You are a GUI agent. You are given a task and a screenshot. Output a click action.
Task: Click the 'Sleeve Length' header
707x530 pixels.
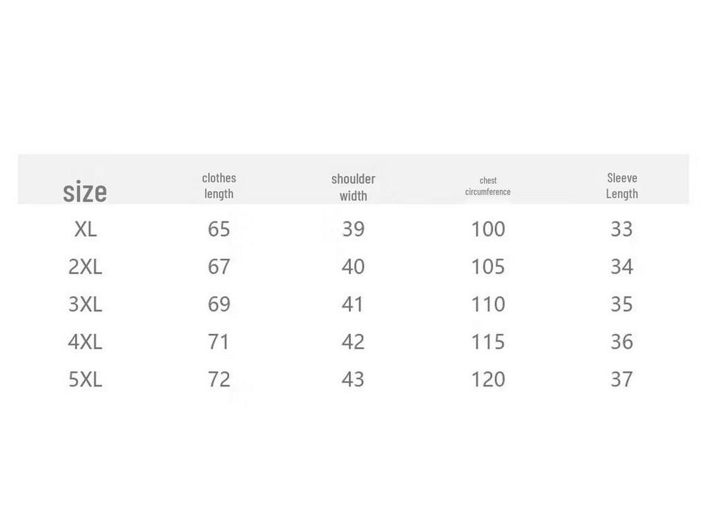click(621, 186)
